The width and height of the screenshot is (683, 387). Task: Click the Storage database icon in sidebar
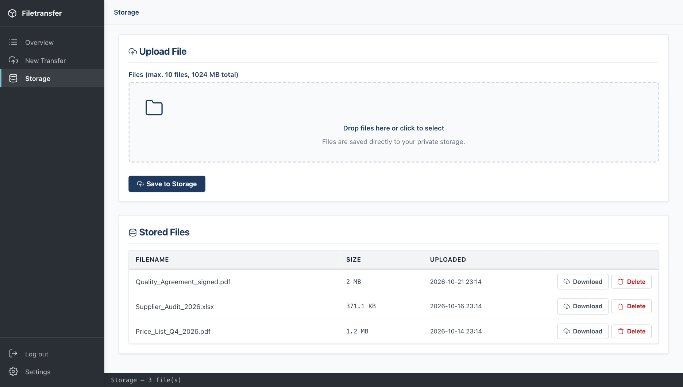(13, 78)
